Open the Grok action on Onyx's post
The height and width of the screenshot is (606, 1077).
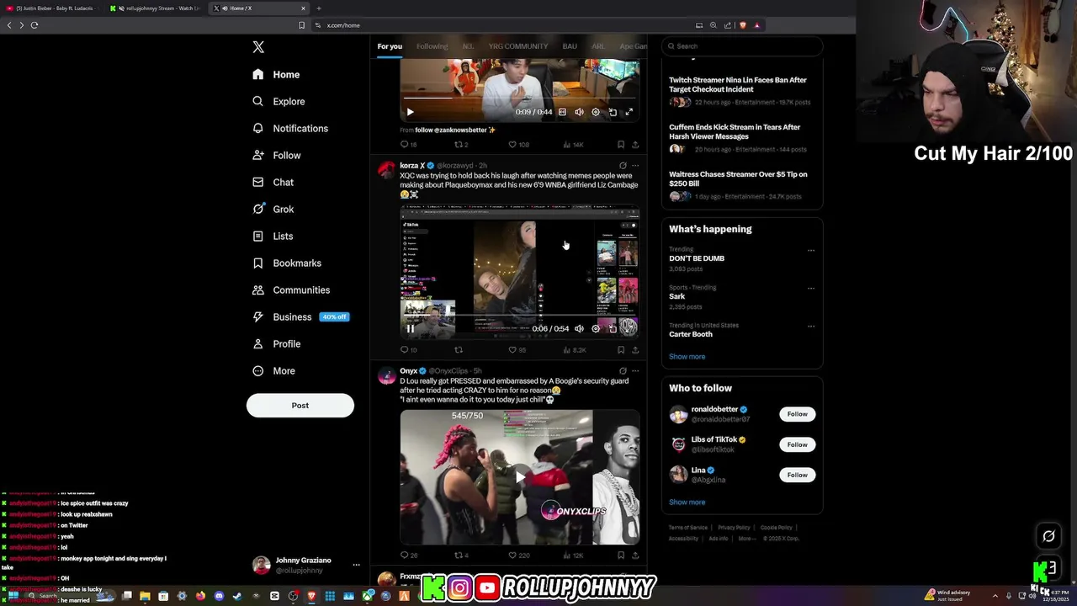point(623,371)
